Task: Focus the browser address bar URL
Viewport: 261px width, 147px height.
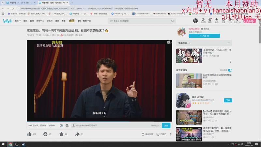Action: 79,8
